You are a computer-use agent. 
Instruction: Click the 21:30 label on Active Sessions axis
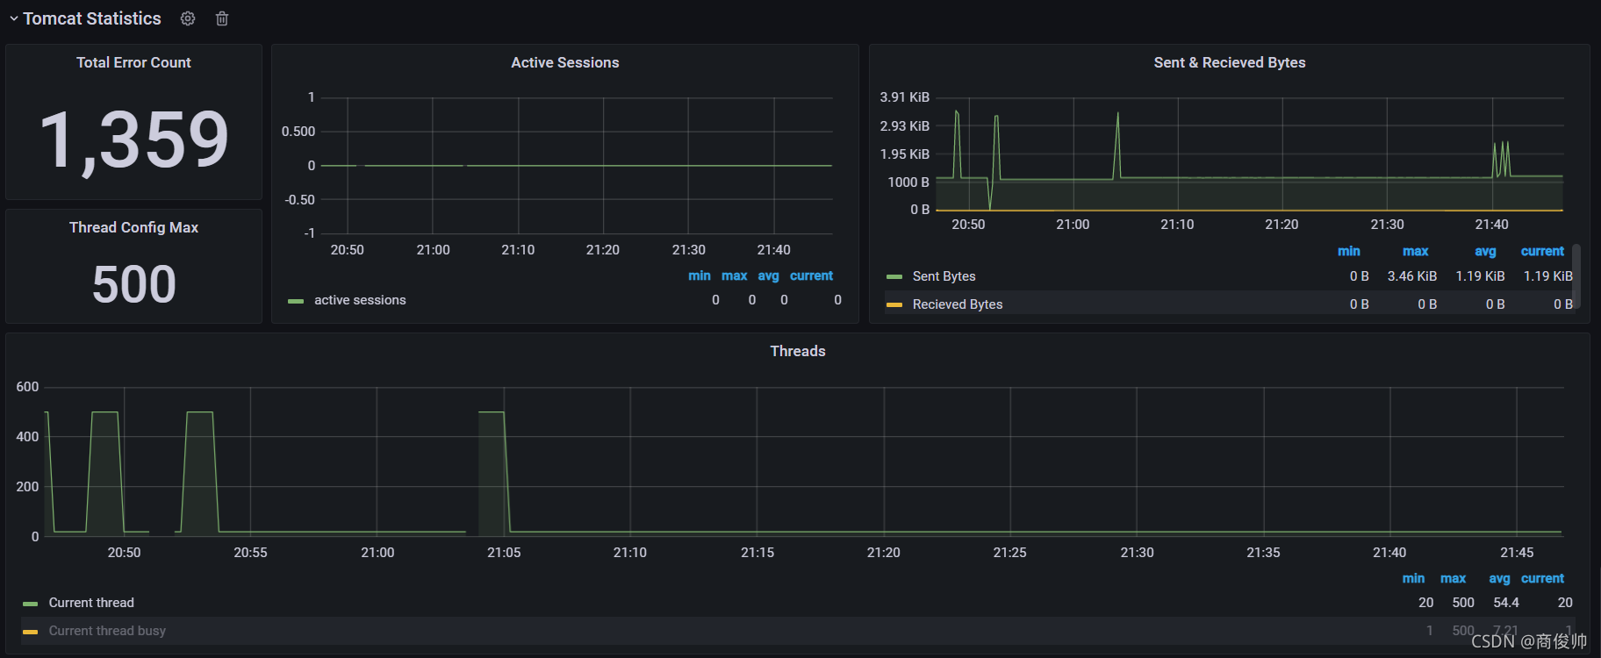coord(689,250)
